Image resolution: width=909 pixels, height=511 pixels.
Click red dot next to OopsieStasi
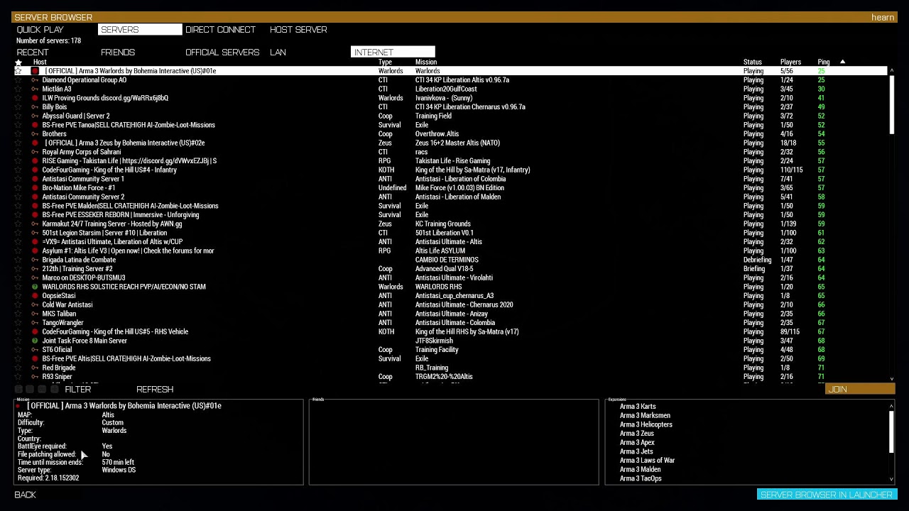(x=35, y=296)
